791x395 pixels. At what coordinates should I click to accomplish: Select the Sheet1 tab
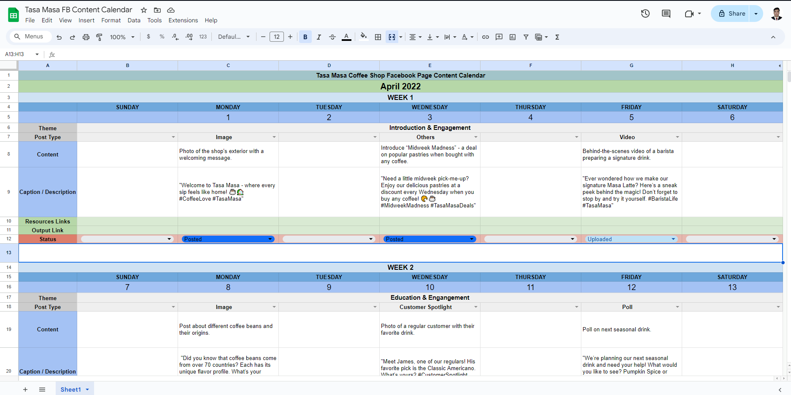[x=75, y=390]
